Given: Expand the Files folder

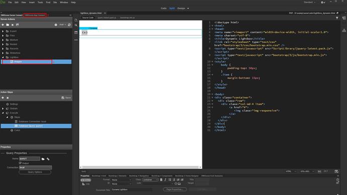Looking at the screenshot, I should (x=3, y=36).
